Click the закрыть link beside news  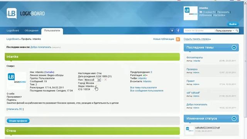point(56,47)
